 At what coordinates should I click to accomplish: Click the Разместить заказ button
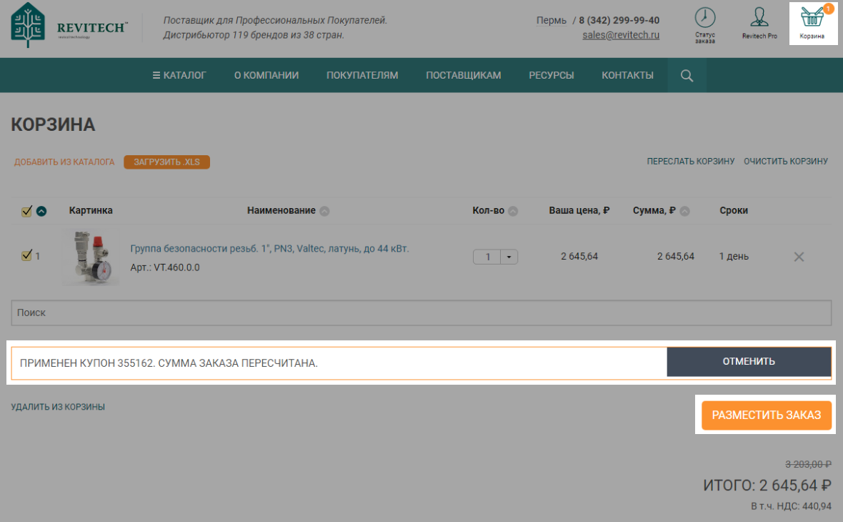click(766, 415)
